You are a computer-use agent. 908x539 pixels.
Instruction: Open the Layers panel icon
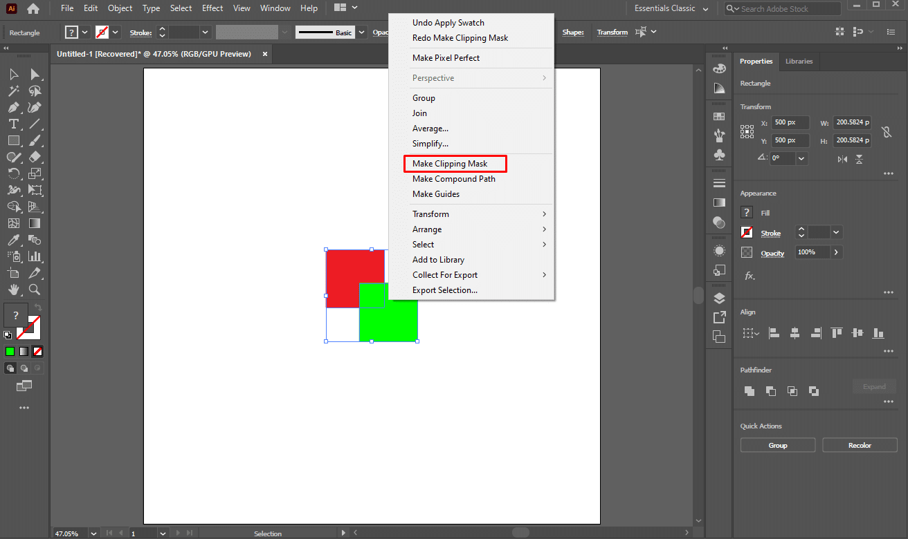tap(719, 299)
